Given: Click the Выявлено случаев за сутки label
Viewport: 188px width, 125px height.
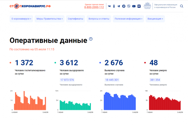Looking at the screenshot, I should (x=114, y=72).
